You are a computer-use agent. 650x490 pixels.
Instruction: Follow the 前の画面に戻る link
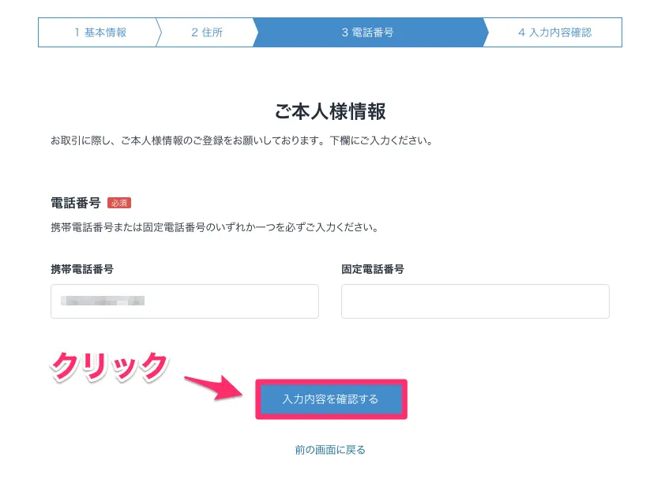click(330, 450)
